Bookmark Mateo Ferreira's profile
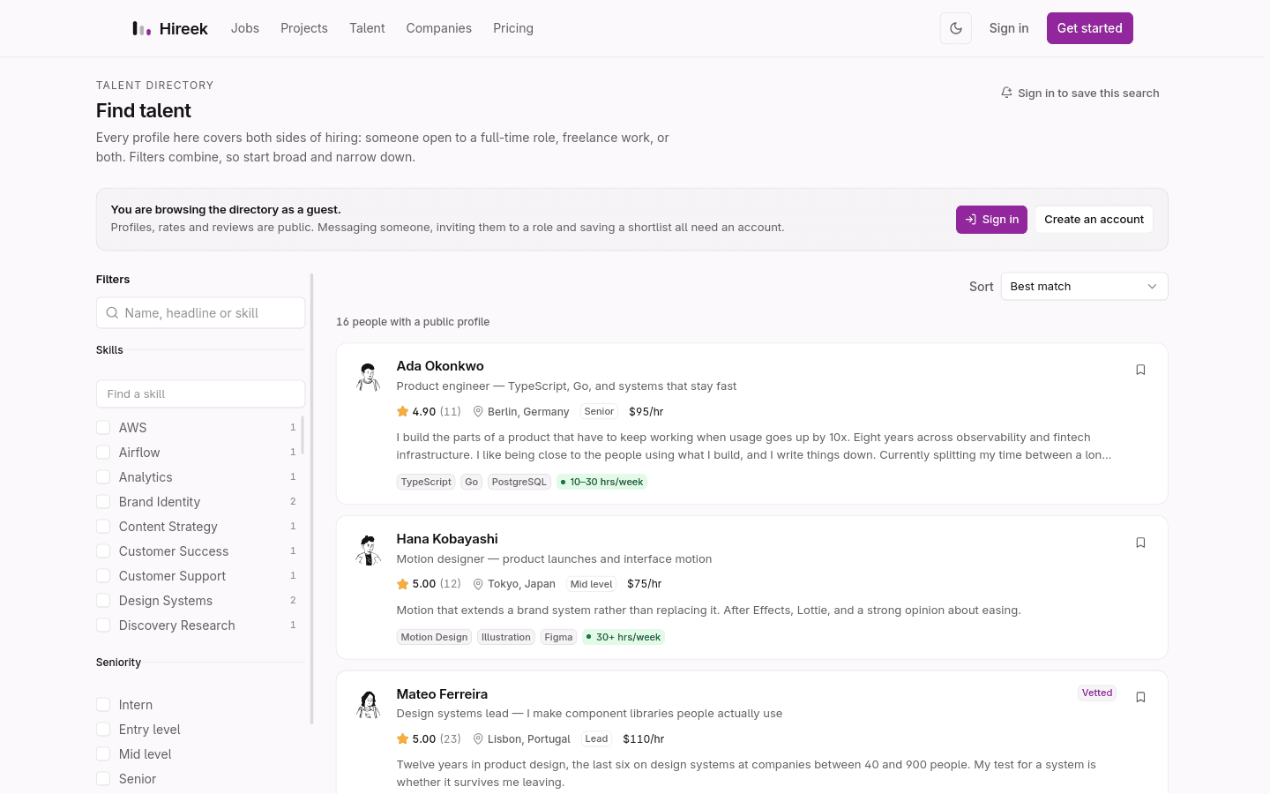Viewport: 1270px width, 794px height. tap(1140, 697)
